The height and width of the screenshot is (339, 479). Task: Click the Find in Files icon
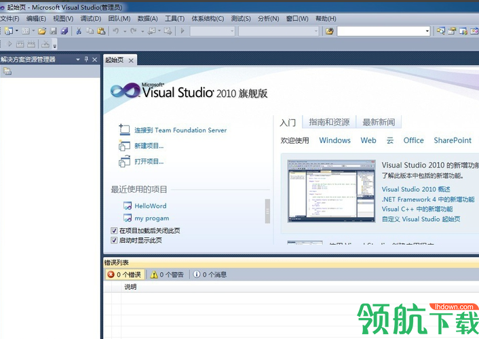pyautogui.click(x=329, y=31)
